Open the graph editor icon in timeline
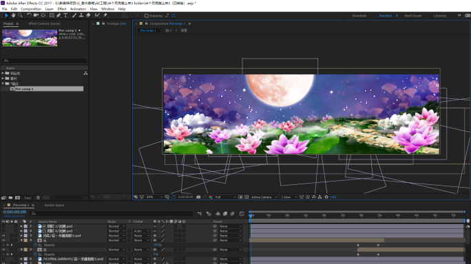 pos(242,214)
